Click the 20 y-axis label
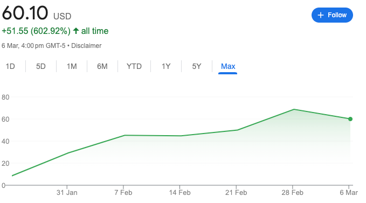The image size is (366, 203). pos(5,164)
